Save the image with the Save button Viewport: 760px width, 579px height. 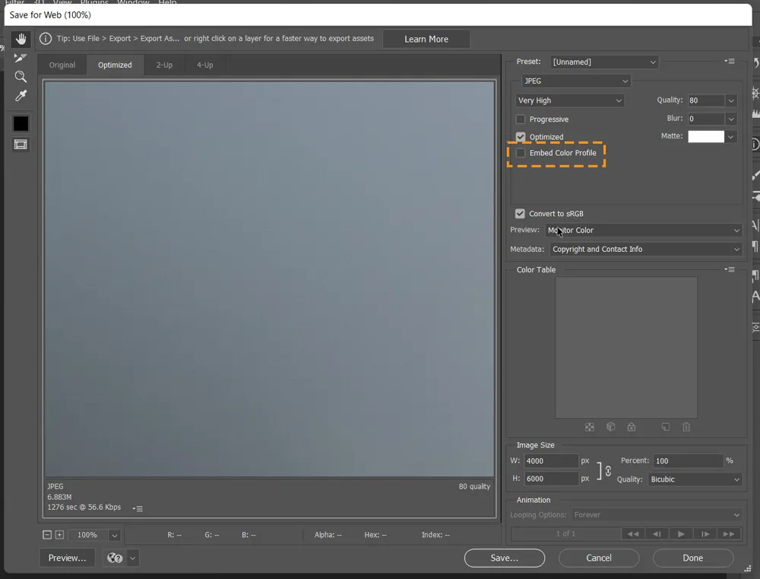(504, 558)
